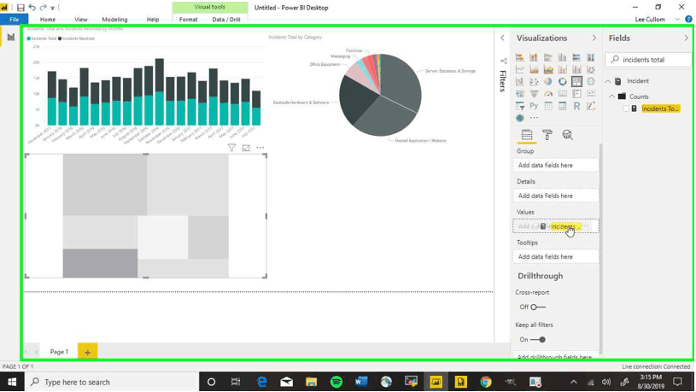Collapse the Fields pane chevron
Image resolution: width=696 pixels, height=392 pixels.
pos(687,38)
